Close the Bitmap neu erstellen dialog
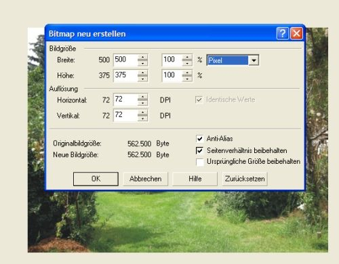The image size is (339, 264). coord(296,34)
